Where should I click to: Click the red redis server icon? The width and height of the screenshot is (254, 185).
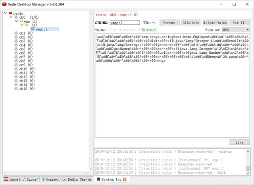pos(11,13)
